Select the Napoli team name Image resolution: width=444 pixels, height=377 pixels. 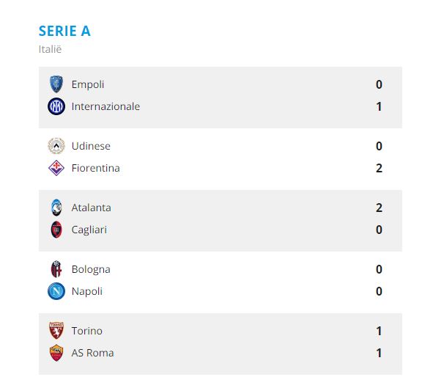coord(87,291)
